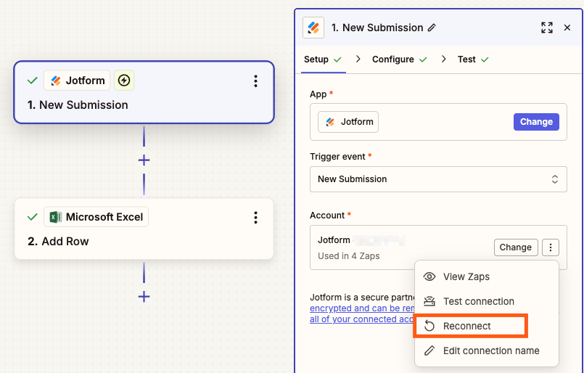Add a step between Jotform and Excel
584x373 pixels.
tap(144, 160)
